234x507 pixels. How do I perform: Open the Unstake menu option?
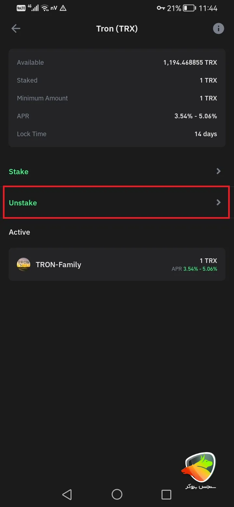click(23, 203)
